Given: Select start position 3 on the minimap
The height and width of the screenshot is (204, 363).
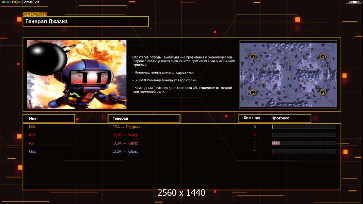Looking at the screenshot, I should tap(323, 92).
